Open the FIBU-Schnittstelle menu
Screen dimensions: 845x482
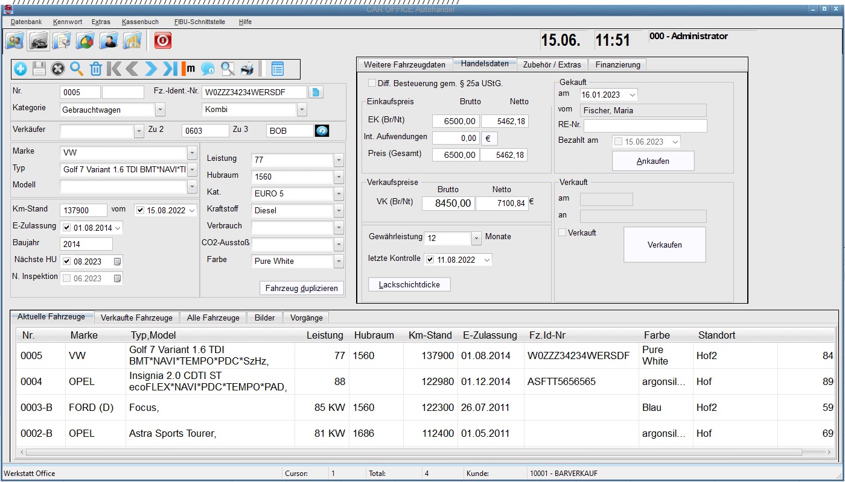[x=200, y=22]
